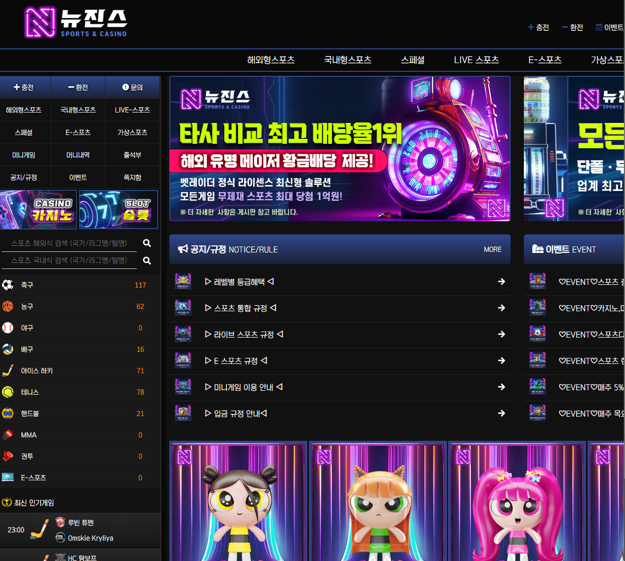The width and height of the screenshot is (625, 561).
Task: Click the megaphone icon in 공지/규정 header
Action: (182, 249)
